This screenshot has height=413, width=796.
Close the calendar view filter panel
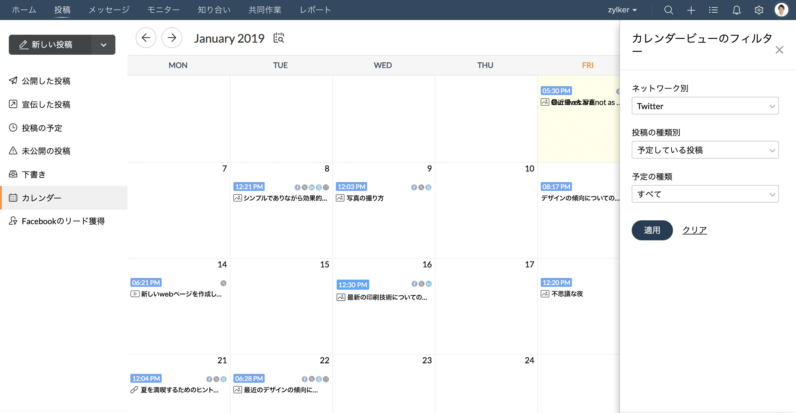tap(779, 50)
